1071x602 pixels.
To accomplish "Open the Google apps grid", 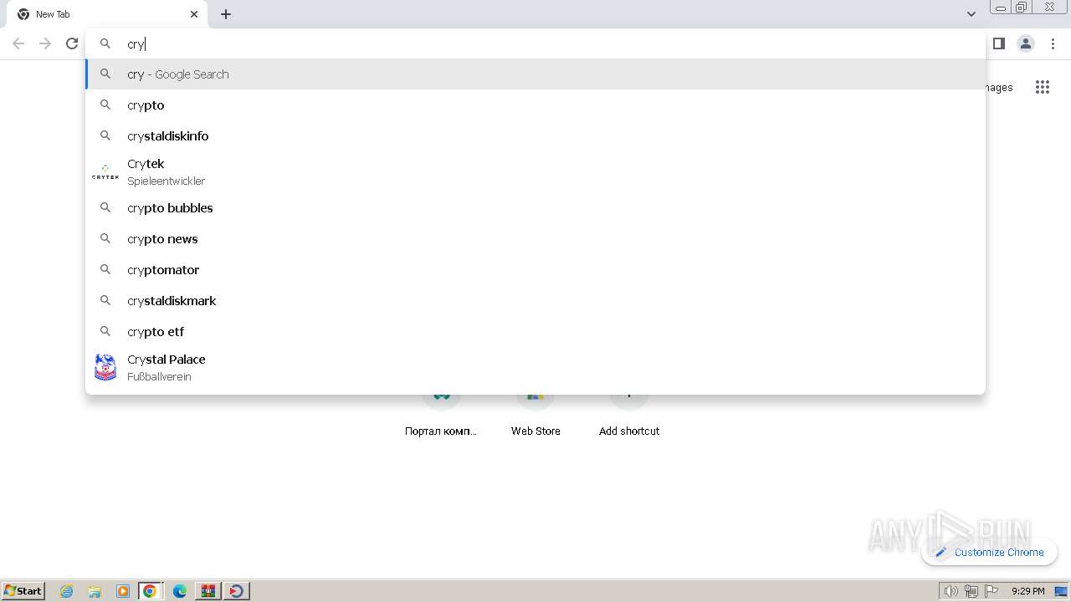I will pos(1042,87).
